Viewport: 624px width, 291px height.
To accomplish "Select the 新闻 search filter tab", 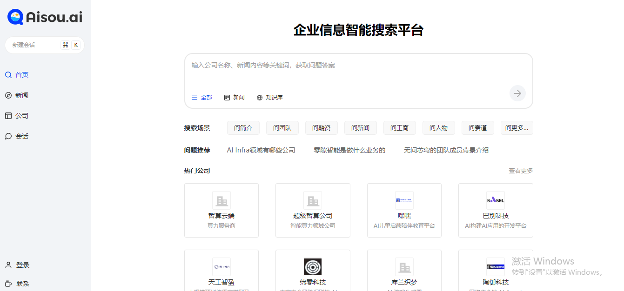I will pos(234,98).
